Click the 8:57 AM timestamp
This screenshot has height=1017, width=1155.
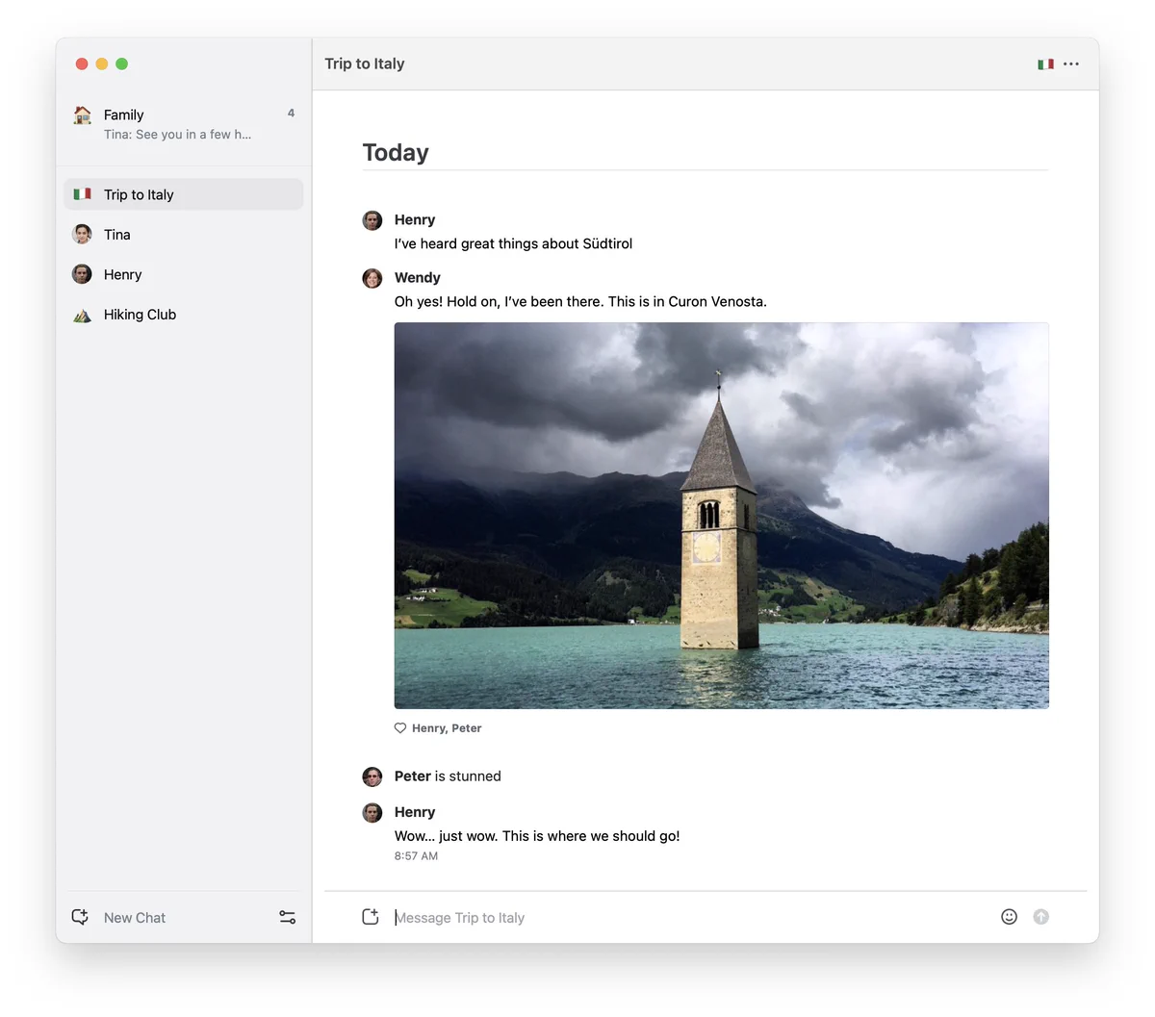(416, 855)
